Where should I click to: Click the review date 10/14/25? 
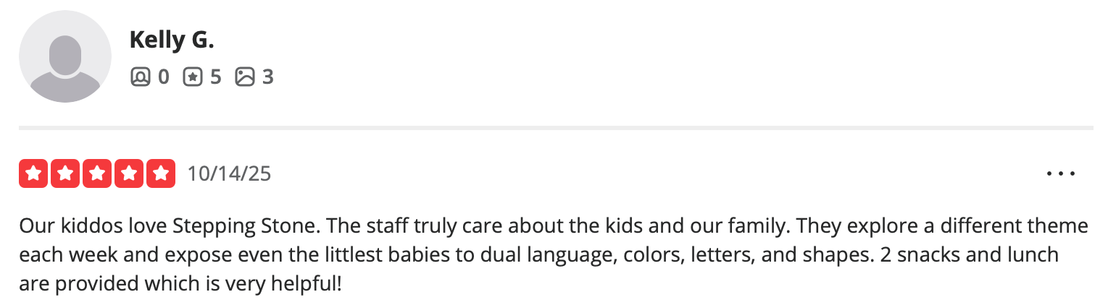tap(229, 174)
